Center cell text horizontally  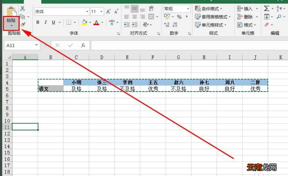click(135, 17)
